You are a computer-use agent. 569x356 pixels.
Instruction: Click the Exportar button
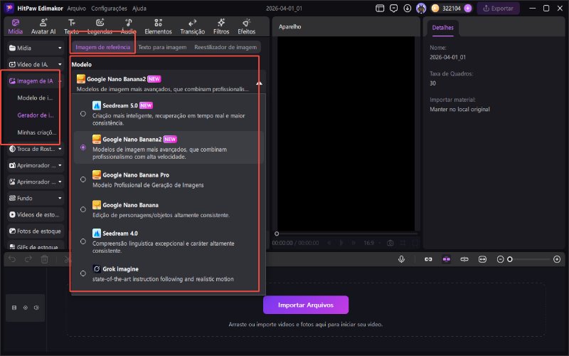click(x=498, y=9)
